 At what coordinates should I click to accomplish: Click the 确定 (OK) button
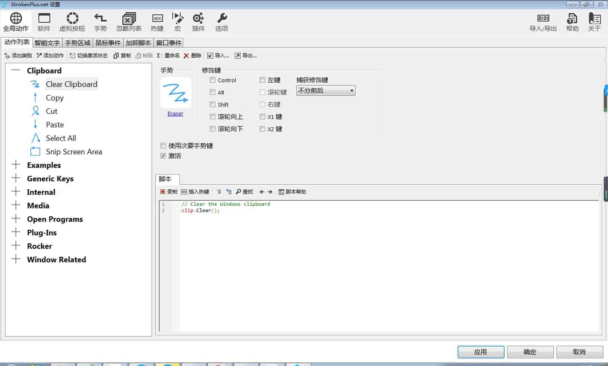[x=530, y=352]
